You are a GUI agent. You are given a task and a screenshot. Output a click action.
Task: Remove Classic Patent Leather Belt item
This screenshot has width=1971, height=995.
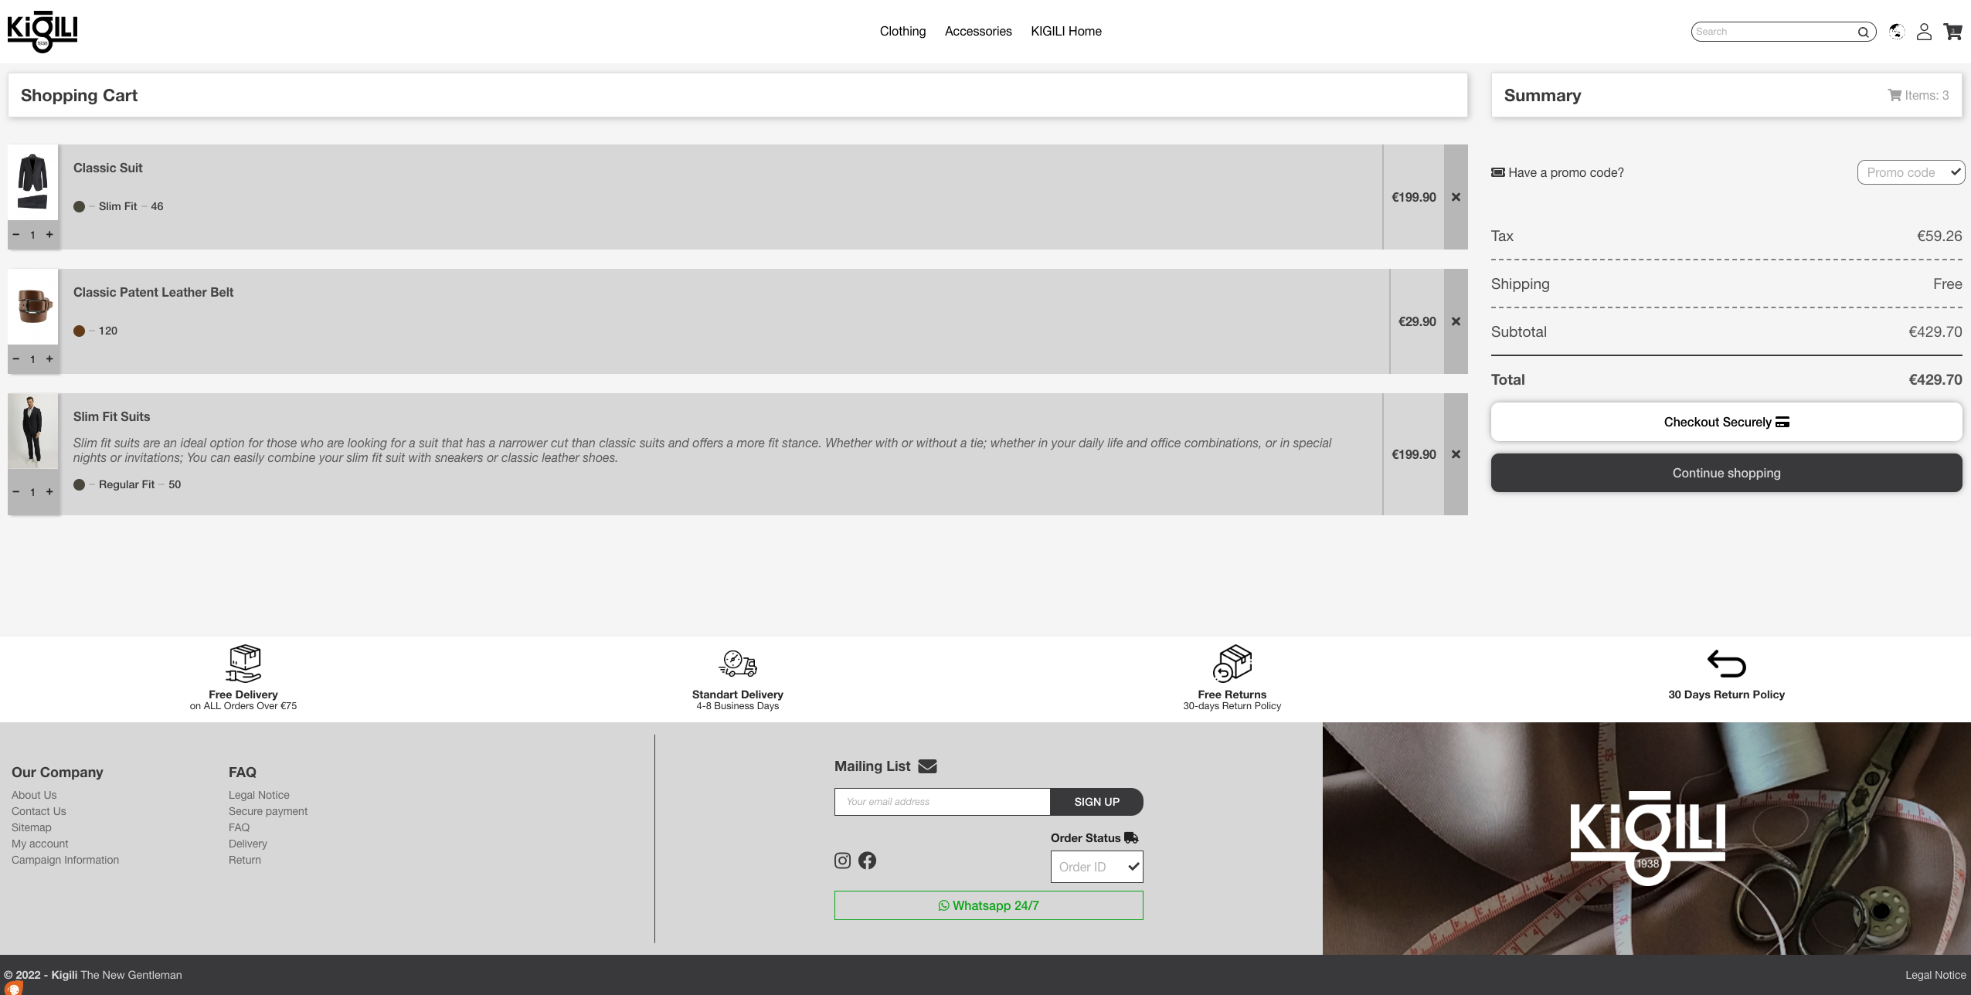[1456, 321]
